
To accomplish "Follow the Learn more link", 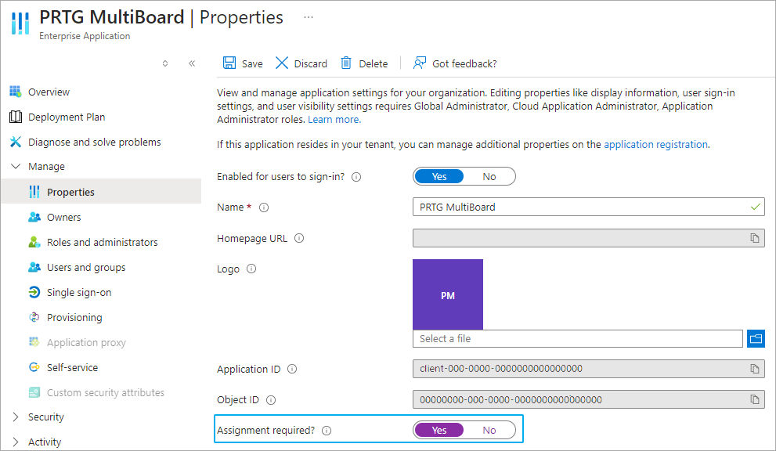I will point(334,119).
